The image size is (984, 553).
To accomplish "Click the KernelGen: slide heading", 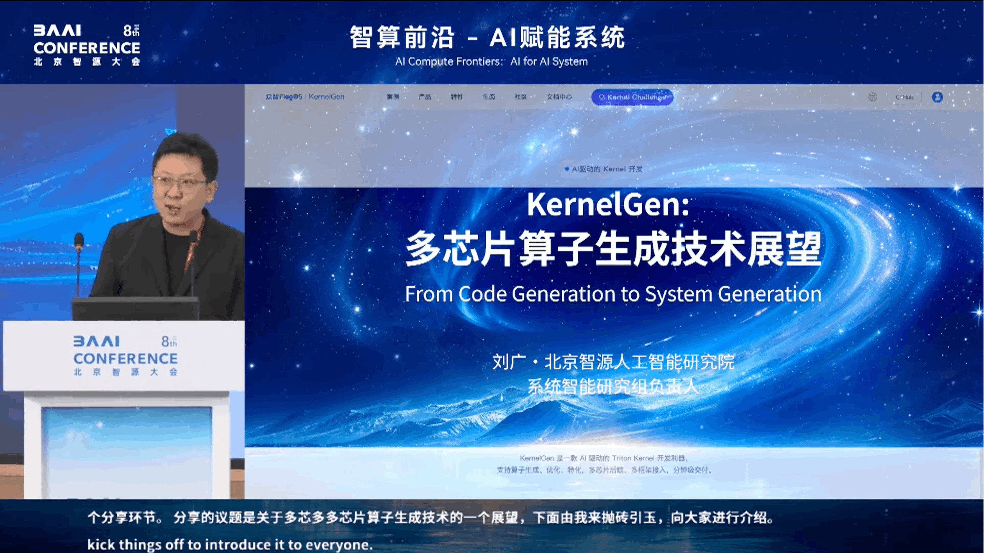I will [607, 204].
